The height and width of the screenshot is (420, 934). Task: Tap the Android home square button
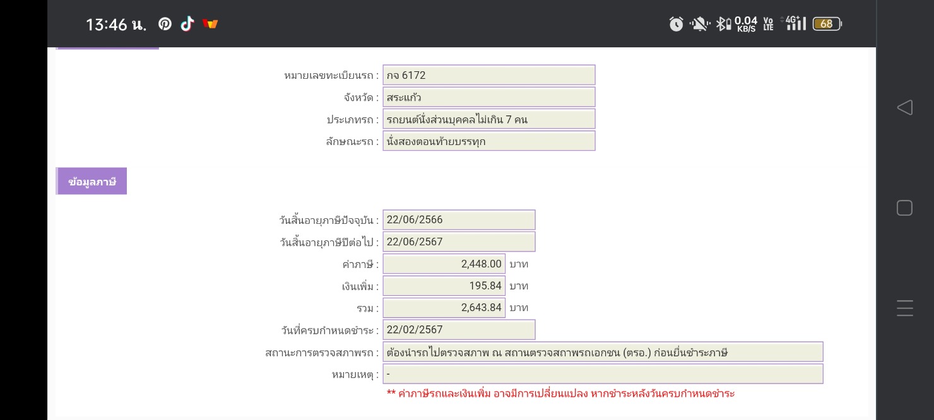(904, 208)
